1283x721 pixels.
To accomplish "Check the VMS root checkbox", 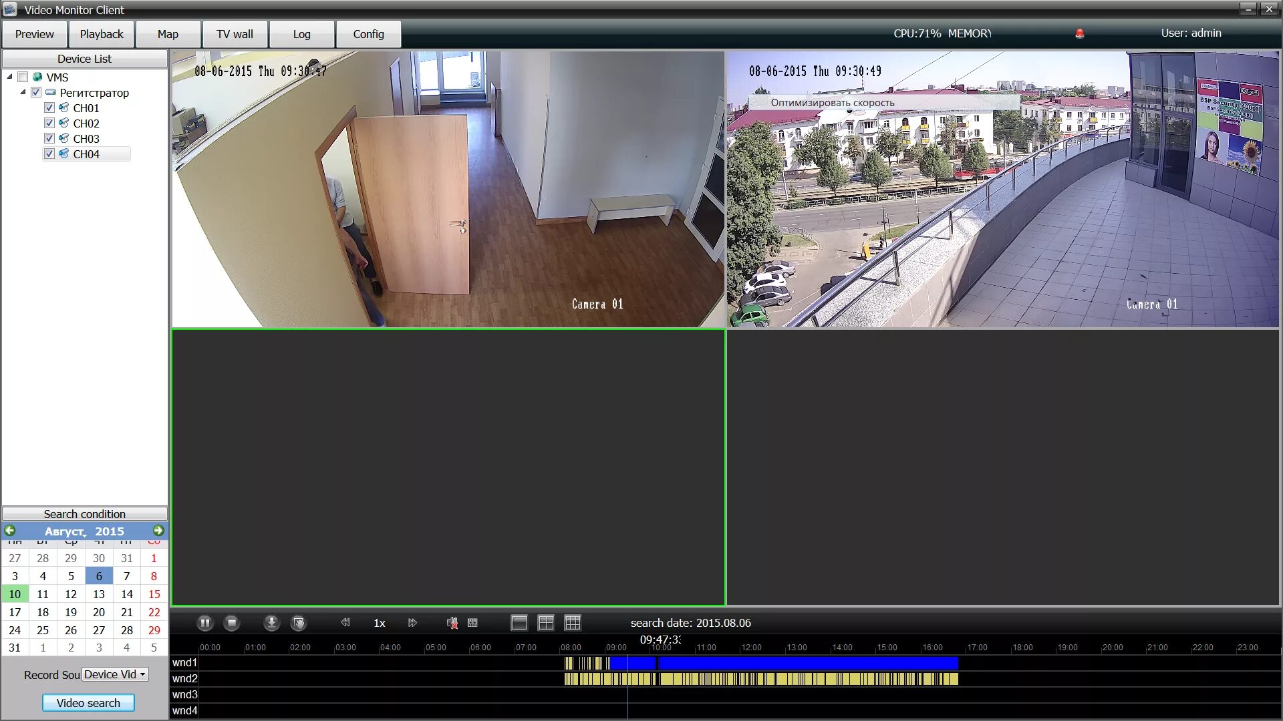I will tap(23, 77).
